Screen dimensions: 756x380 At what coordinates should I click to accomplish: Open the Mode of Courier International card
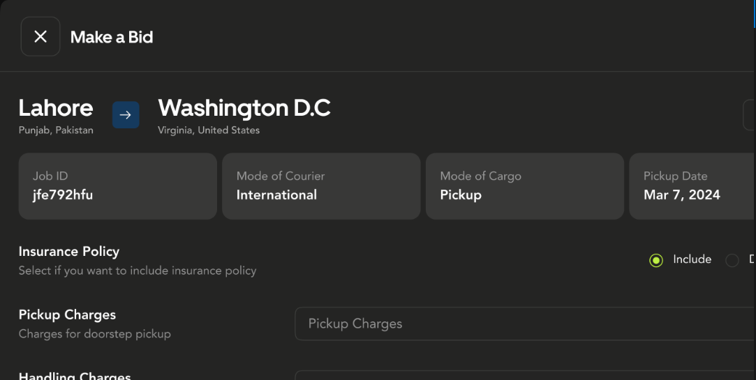(x=321, y=186)
